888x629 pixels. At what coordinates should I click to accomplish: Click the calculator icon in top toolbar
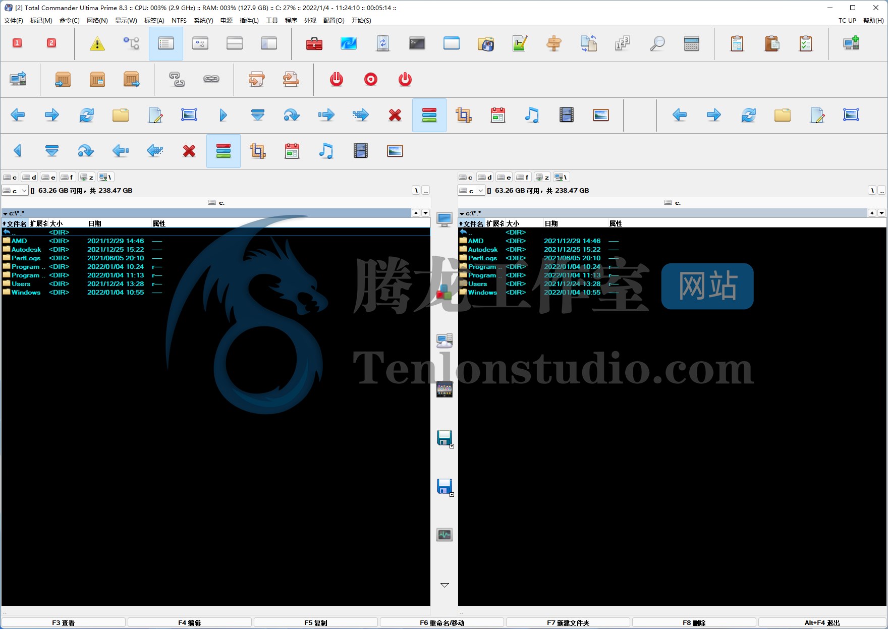coord(691,43)
